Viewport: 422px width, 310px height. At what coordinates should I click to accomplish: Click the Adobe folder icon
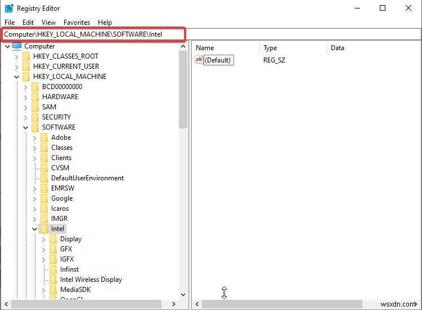(x=44, y=138)
